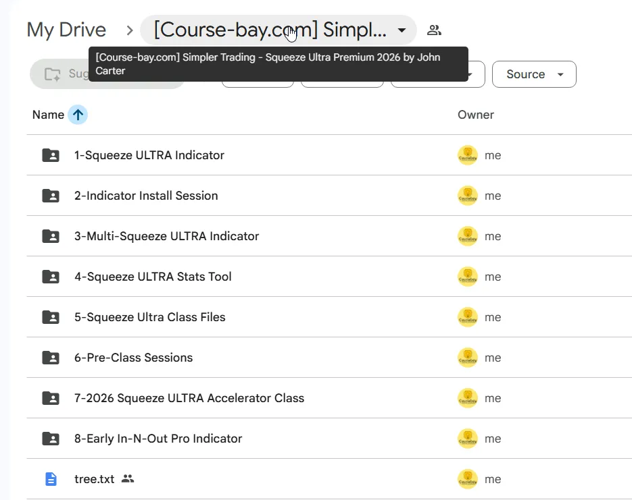
Task: Click folder icon of 2-Indicator Install Session
Action: (51, 196)
